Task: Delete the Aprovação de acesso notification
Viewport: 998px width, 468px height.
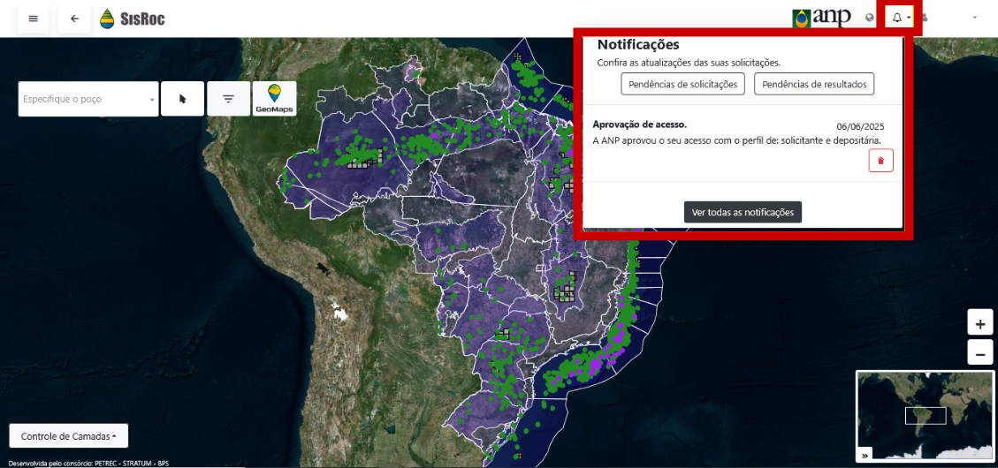Action: pyautogui.click(x=880, y=160)
